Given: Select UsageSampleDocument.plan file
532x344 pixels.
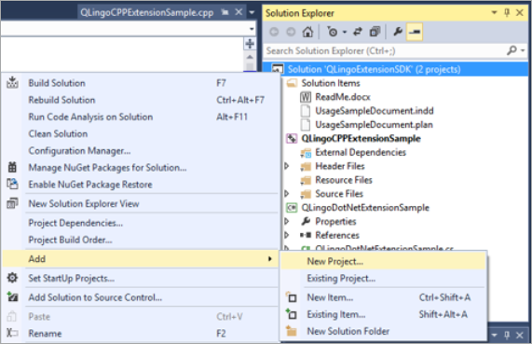Looking at the screenshot, I should (x=374, y=125).
